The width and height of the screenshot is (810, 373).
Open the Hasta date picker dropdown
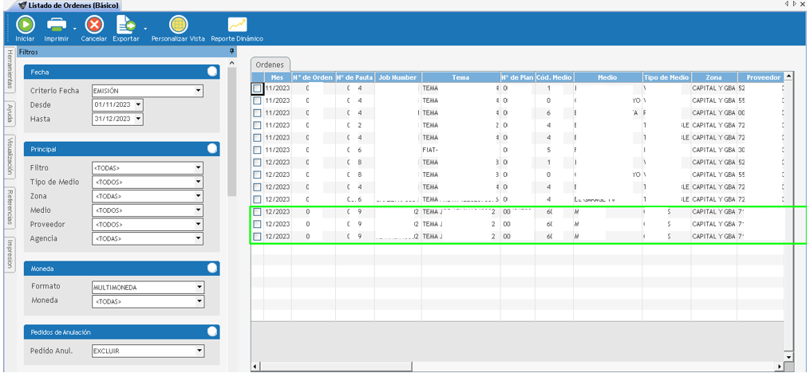[138, 119]
